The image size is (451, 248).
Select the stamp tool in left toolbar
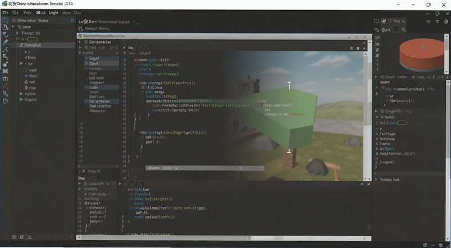6,27
